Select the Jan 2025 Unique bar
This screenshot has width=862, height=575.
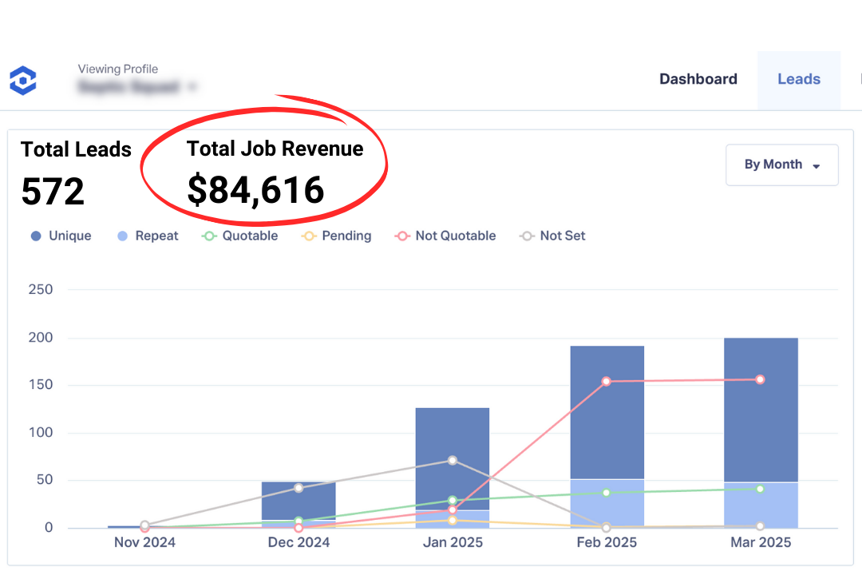[x=453, y=459]
